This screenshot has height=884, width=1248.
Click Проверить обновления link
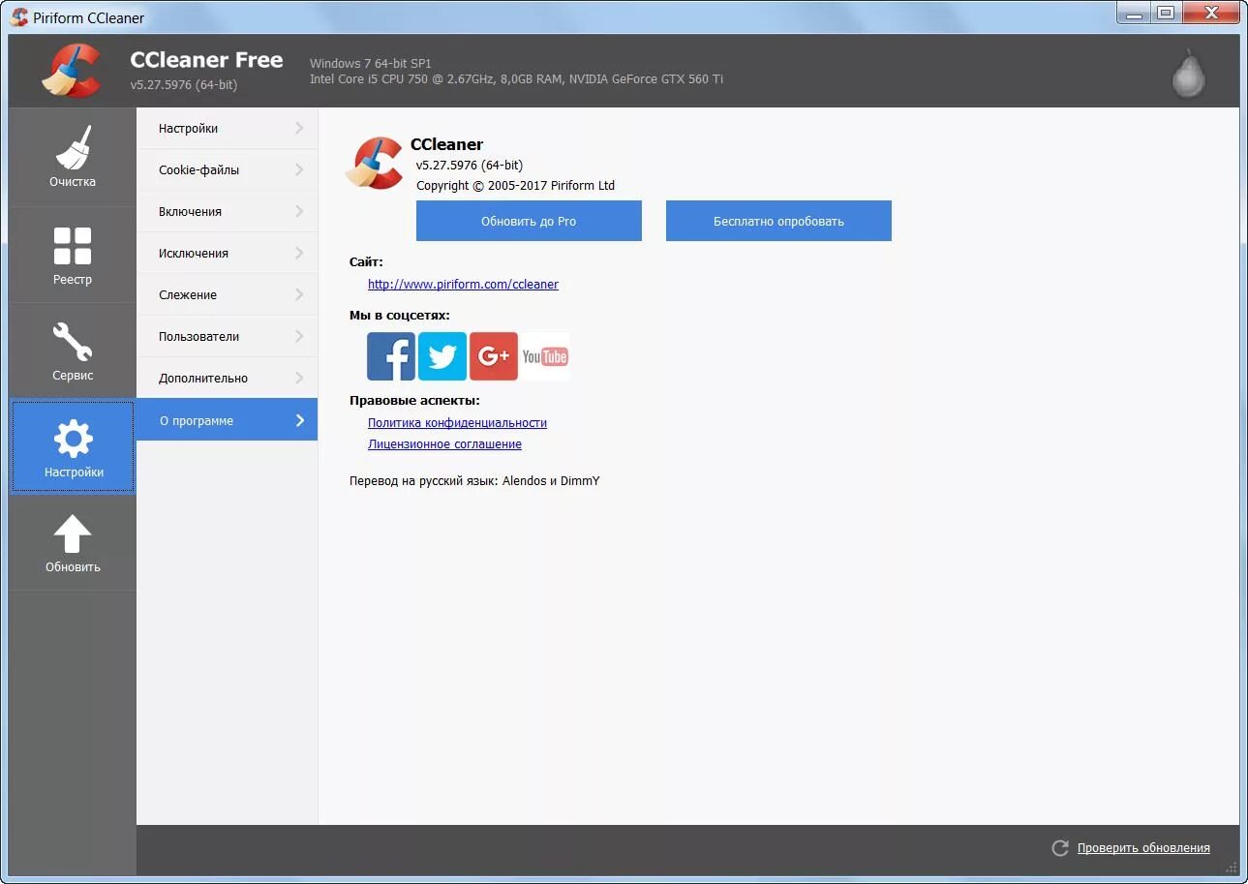point(1143,847)
